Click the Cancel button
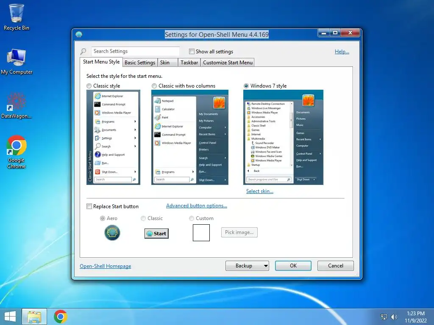The width and height of the screenshot is (434, 325). [x=336, y=266]
